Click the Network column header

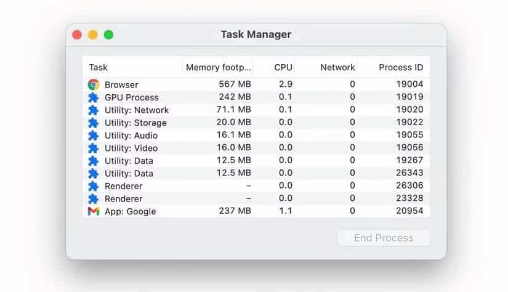[x=337, y=68]
